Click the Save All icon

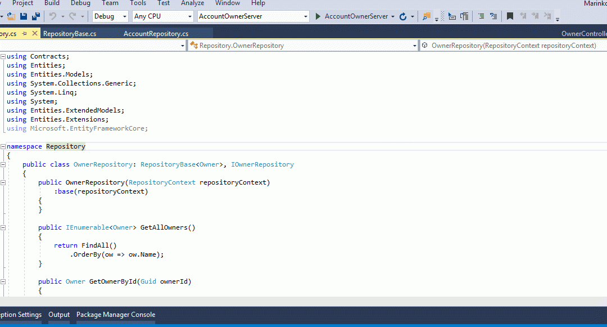36,16
